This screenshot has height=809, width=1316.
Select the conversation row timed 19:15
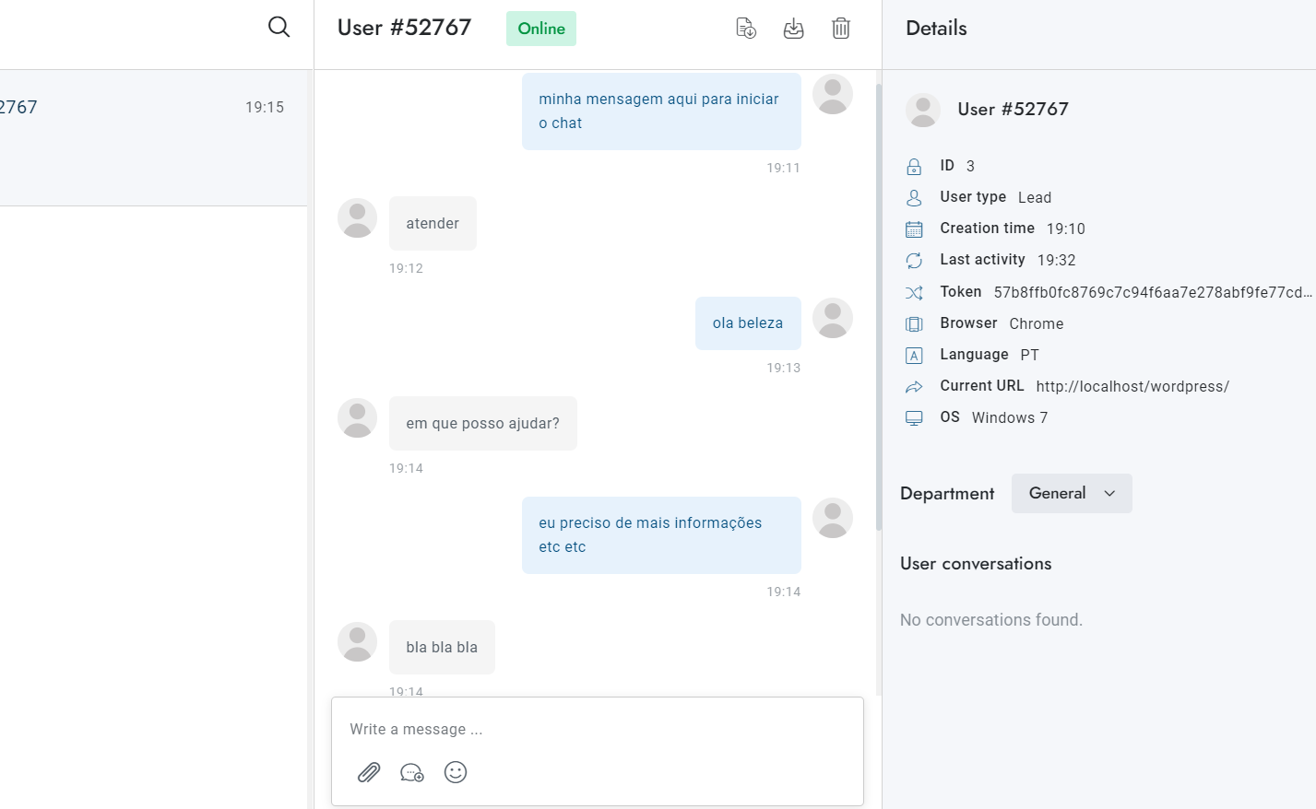[x=153, y=137]
